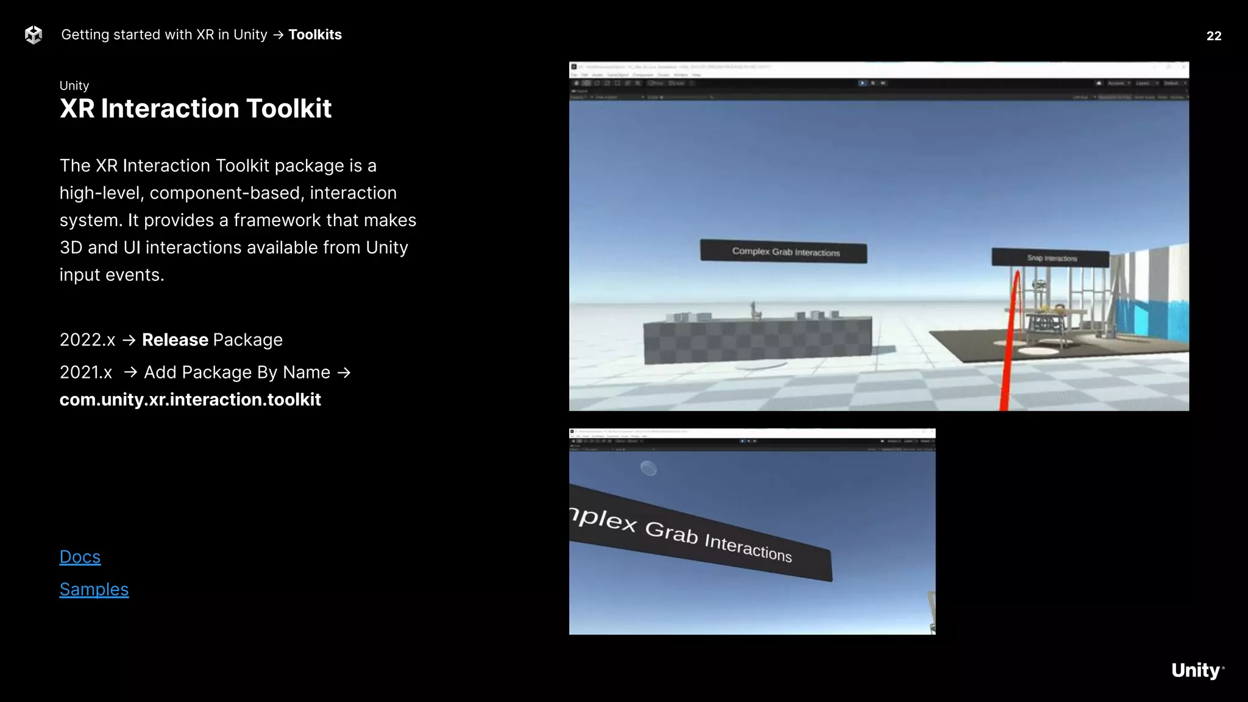This screenshot has width=1248, height=702.
Task: Click the bold Toolkits breadcrumb text
Action: (315, 35)
